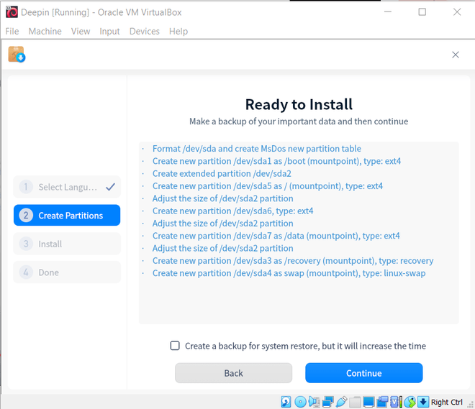Click 'Create new partition /dev/sda6' line

tap(232, 211)
